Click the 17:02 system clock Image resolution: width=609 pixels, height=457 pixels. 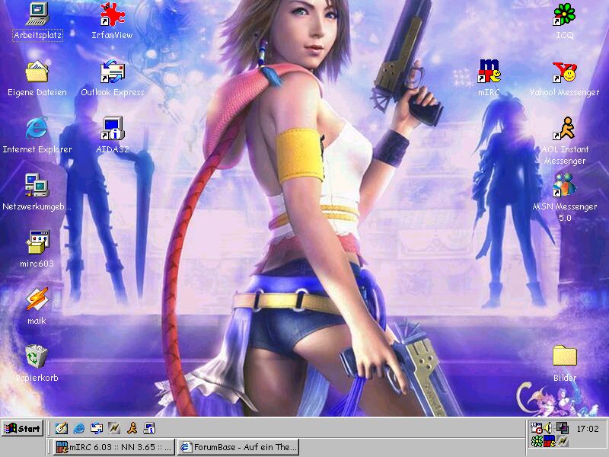click(588, 429)
